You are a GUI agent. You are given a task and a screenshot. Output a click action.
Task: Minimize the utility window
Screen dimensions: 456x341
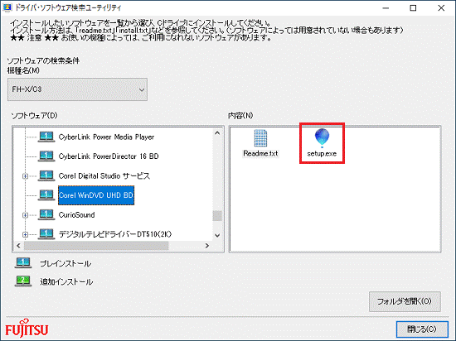click(x=386, y=8)
